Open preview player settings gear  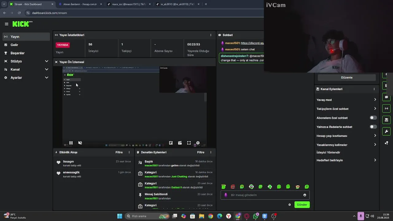click(198, 143)
